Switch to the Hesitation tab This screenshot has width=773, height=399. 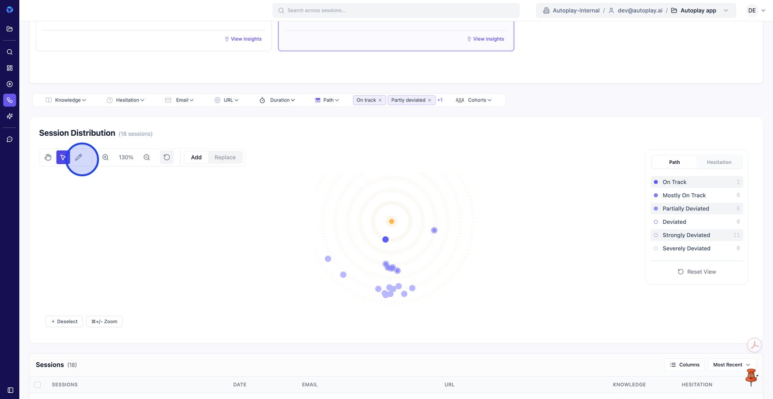click(719, 162)
